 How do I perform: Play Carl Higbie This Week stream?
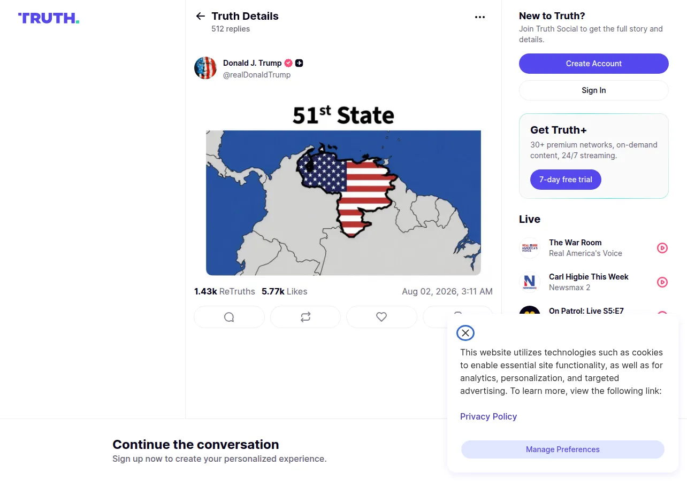coord(662,282)
